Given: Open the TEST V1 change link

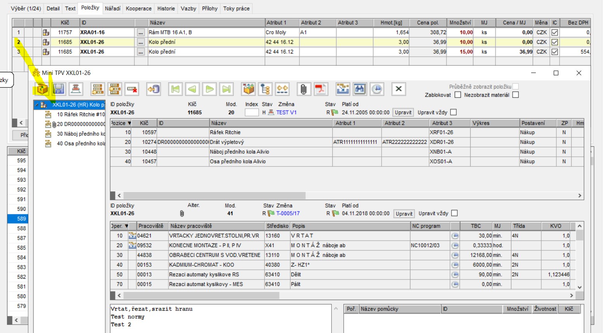Looking at the screenshot, I should pos(286,113).
